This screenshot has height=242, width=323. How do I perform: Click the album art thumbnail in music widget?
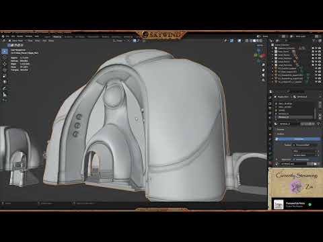click(279, 204)
